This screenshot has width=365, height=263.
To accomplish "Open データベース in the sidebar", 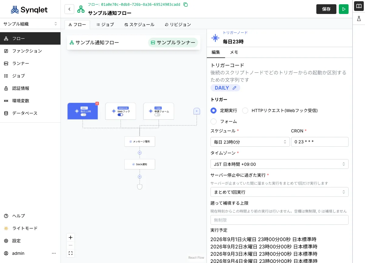I will click(x=30, y=113).
